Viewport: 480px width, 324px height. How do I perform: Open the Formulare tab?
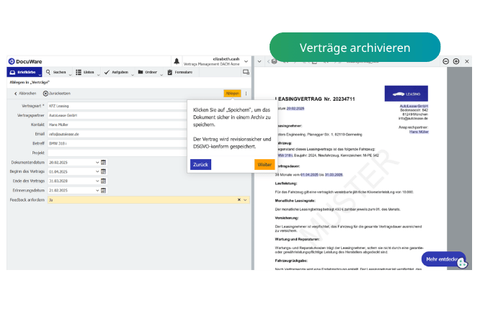click(x=180, y=72)
